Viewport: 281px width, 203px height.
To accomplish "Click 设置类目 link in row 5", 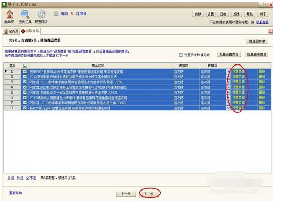I will pos(238,93).
